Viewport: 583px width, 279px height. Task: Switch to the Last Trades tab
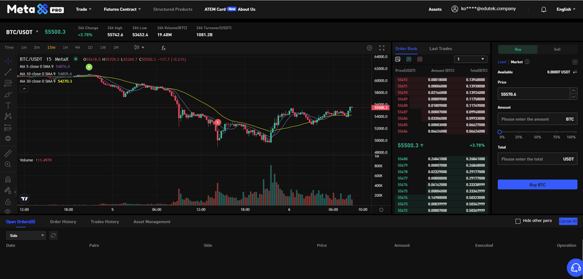(x=440, y=48)
